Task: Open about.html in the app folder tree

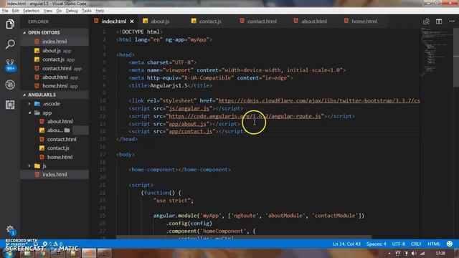Action: [x=55, y=121]
